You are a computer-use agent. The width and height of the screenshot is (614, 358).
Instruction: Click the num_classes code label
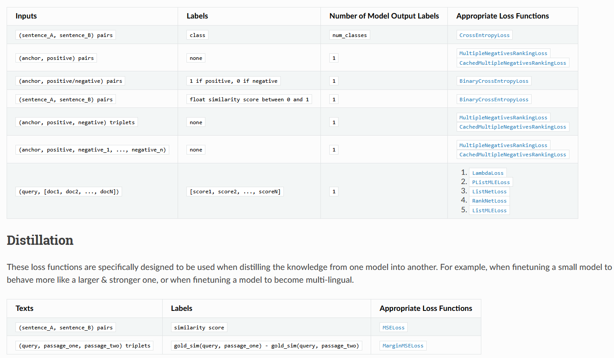(x=350, y=35)
